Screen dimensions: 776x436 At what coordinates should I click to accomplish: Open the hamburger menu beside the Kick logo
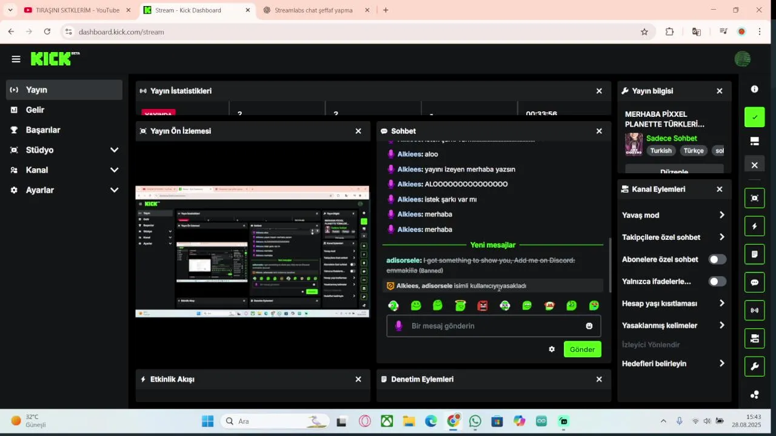tap(16, 59)
